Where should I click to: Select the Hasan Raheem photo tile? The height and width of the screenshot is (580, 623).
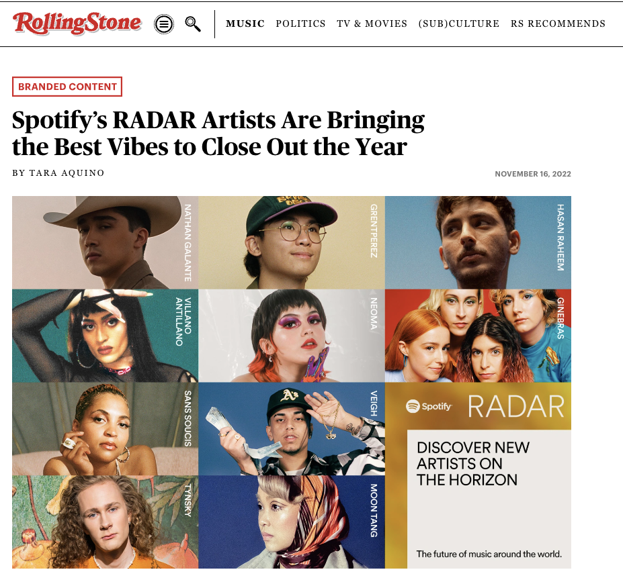click(478, 242)
